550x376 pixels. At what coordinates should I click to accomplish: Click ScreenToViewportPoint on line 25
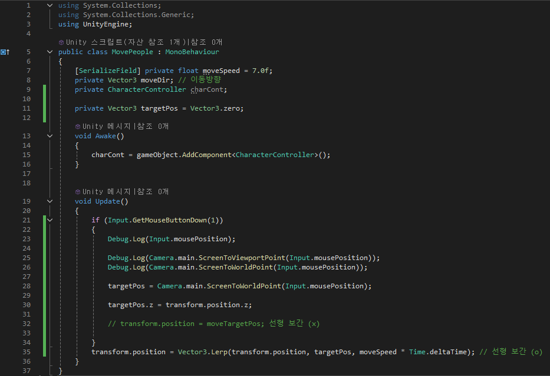point(242,258)
